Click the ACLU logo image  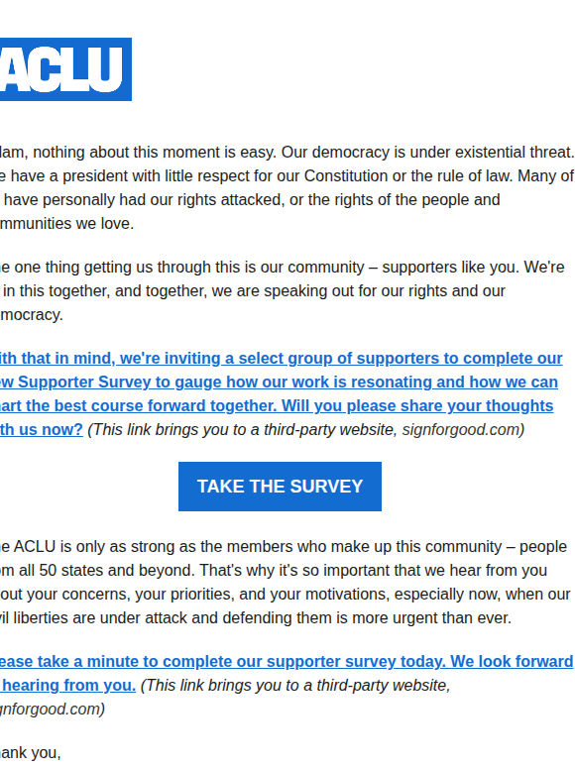click(65, 69)
